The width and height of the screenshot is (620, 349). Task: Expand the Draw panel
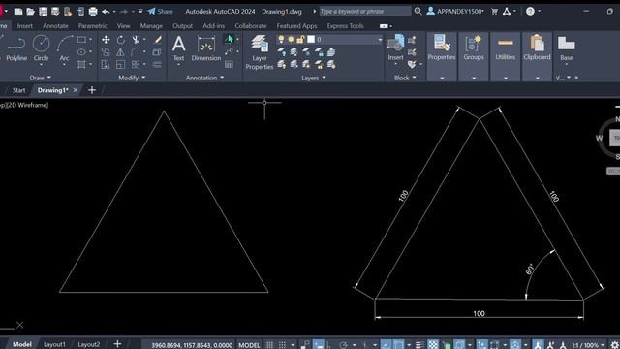(41, 78)
